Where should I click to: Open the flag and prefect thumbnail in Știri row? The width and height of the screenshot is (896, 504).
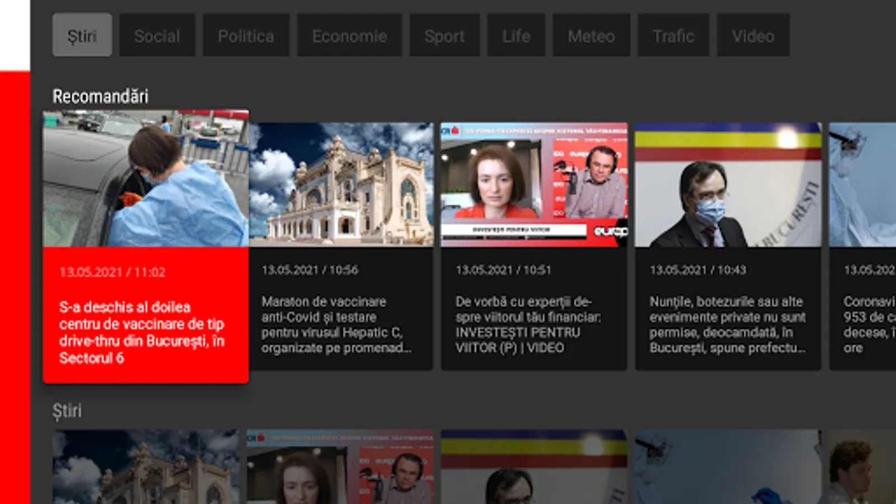534,466
